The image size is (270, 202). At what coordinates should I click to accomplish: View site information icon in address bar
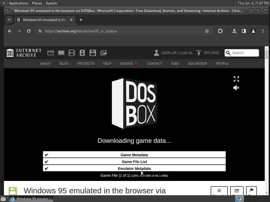[40, 31]
